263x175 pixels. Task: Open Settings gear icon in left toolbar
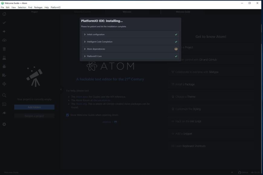pos(4,124)
